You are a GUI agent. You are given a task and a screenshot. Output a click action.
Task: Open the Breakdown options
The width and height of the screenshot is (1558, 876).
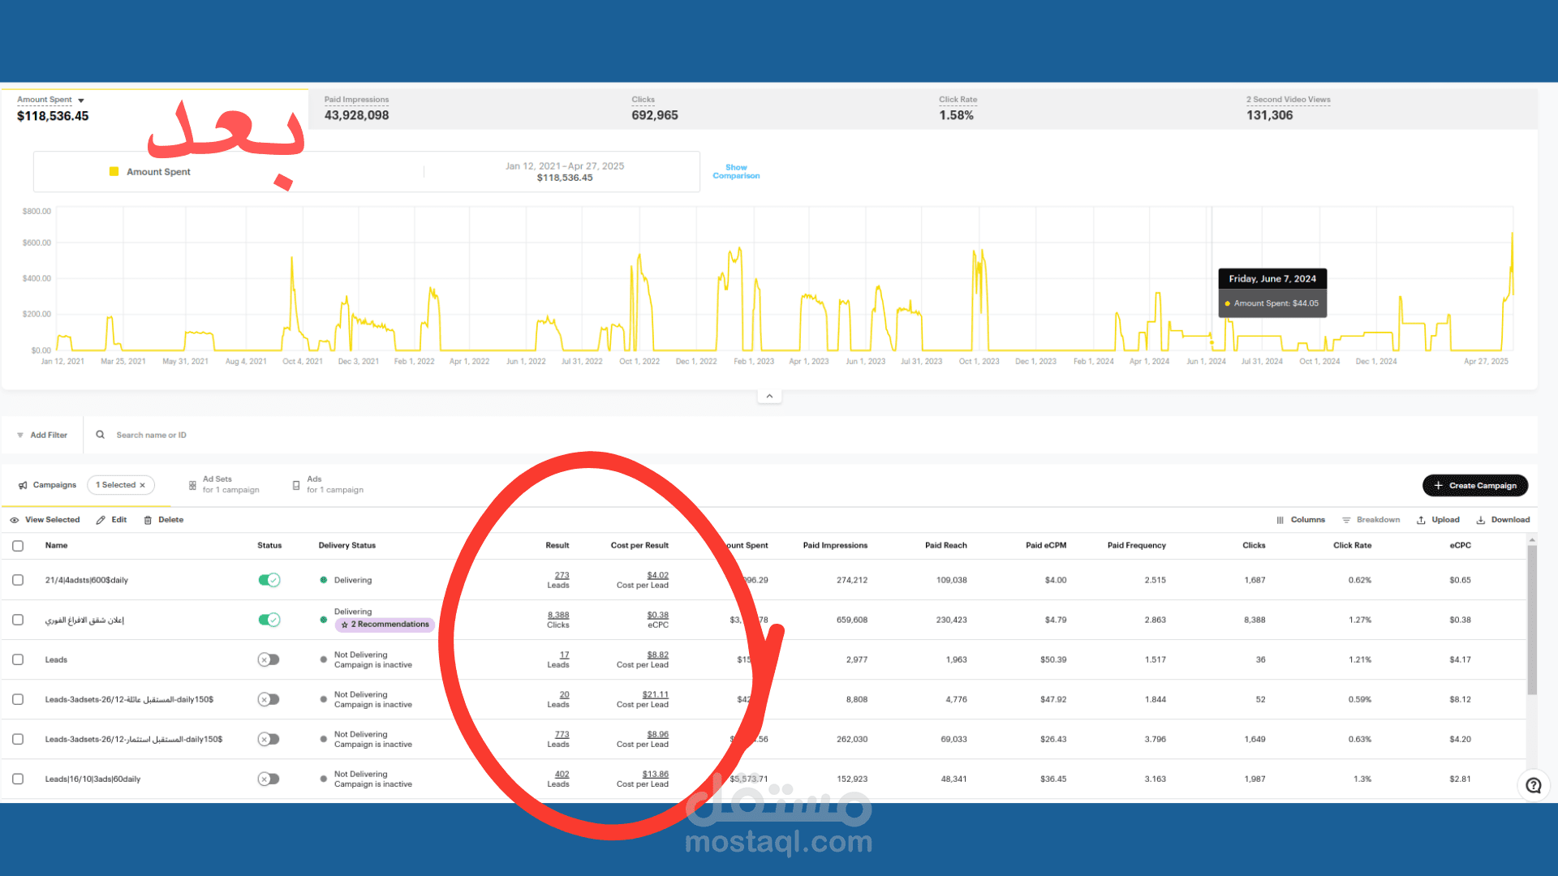1371,520
